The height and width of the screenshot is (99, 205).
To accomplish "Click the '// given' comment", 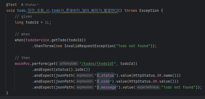I will (23, 17).
